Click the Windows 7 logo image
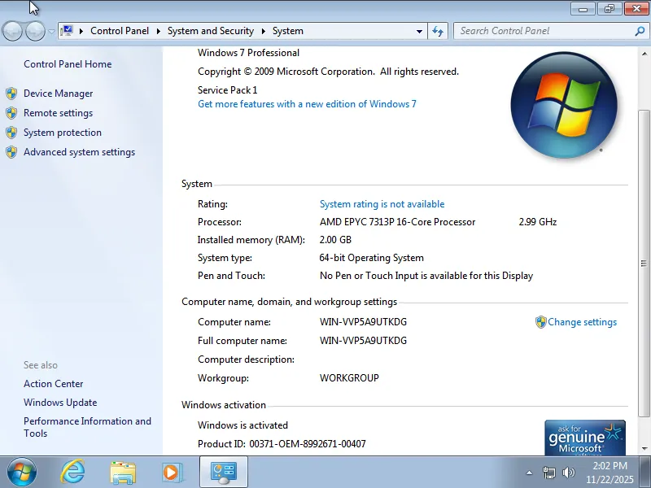651x488 pixels. [563, 105]
